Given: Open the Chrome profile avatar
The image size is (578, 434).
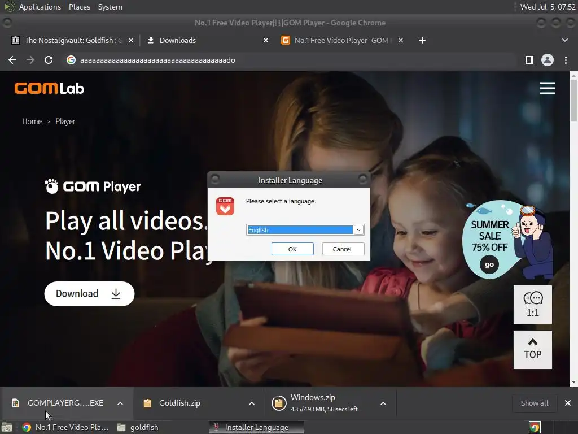Looking at the screenshot, I should click(548, 60).
